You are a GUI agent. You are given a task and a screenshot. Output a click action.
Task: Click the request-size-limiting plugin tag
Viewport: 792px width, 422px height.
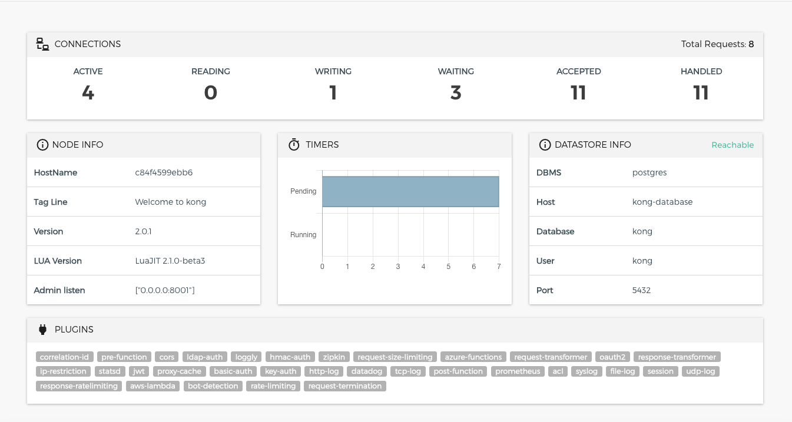point(395,357)
